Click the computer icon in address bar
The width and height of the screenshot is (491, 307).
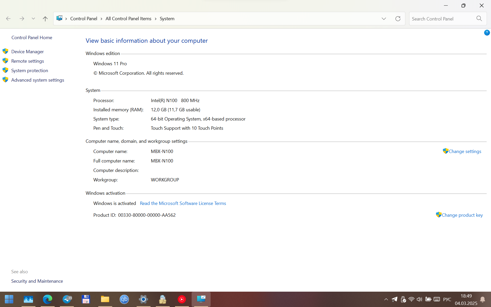pyautogui.click(x=60, y=18)
